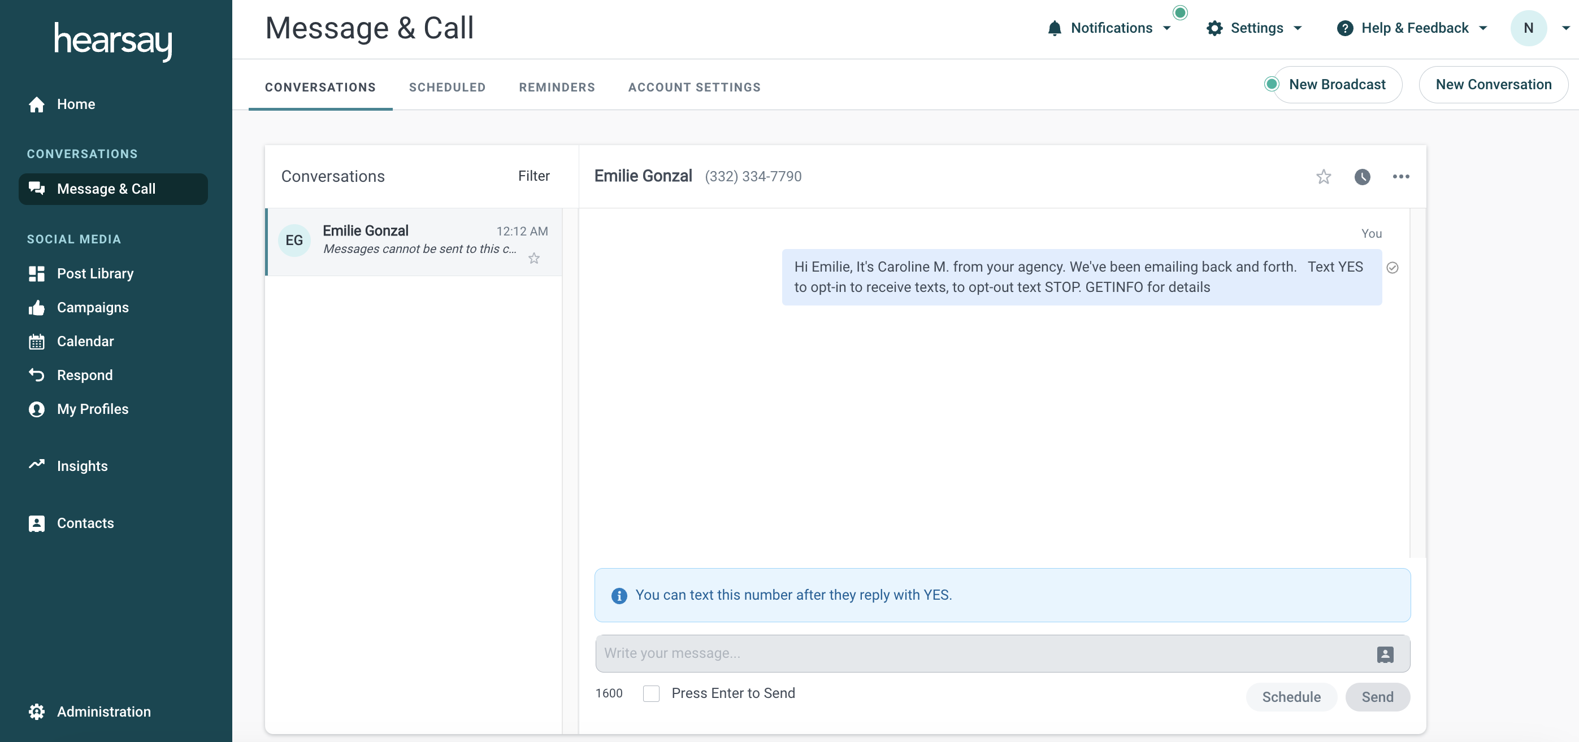Switch to the Account Settings tab

click(694, 88)
